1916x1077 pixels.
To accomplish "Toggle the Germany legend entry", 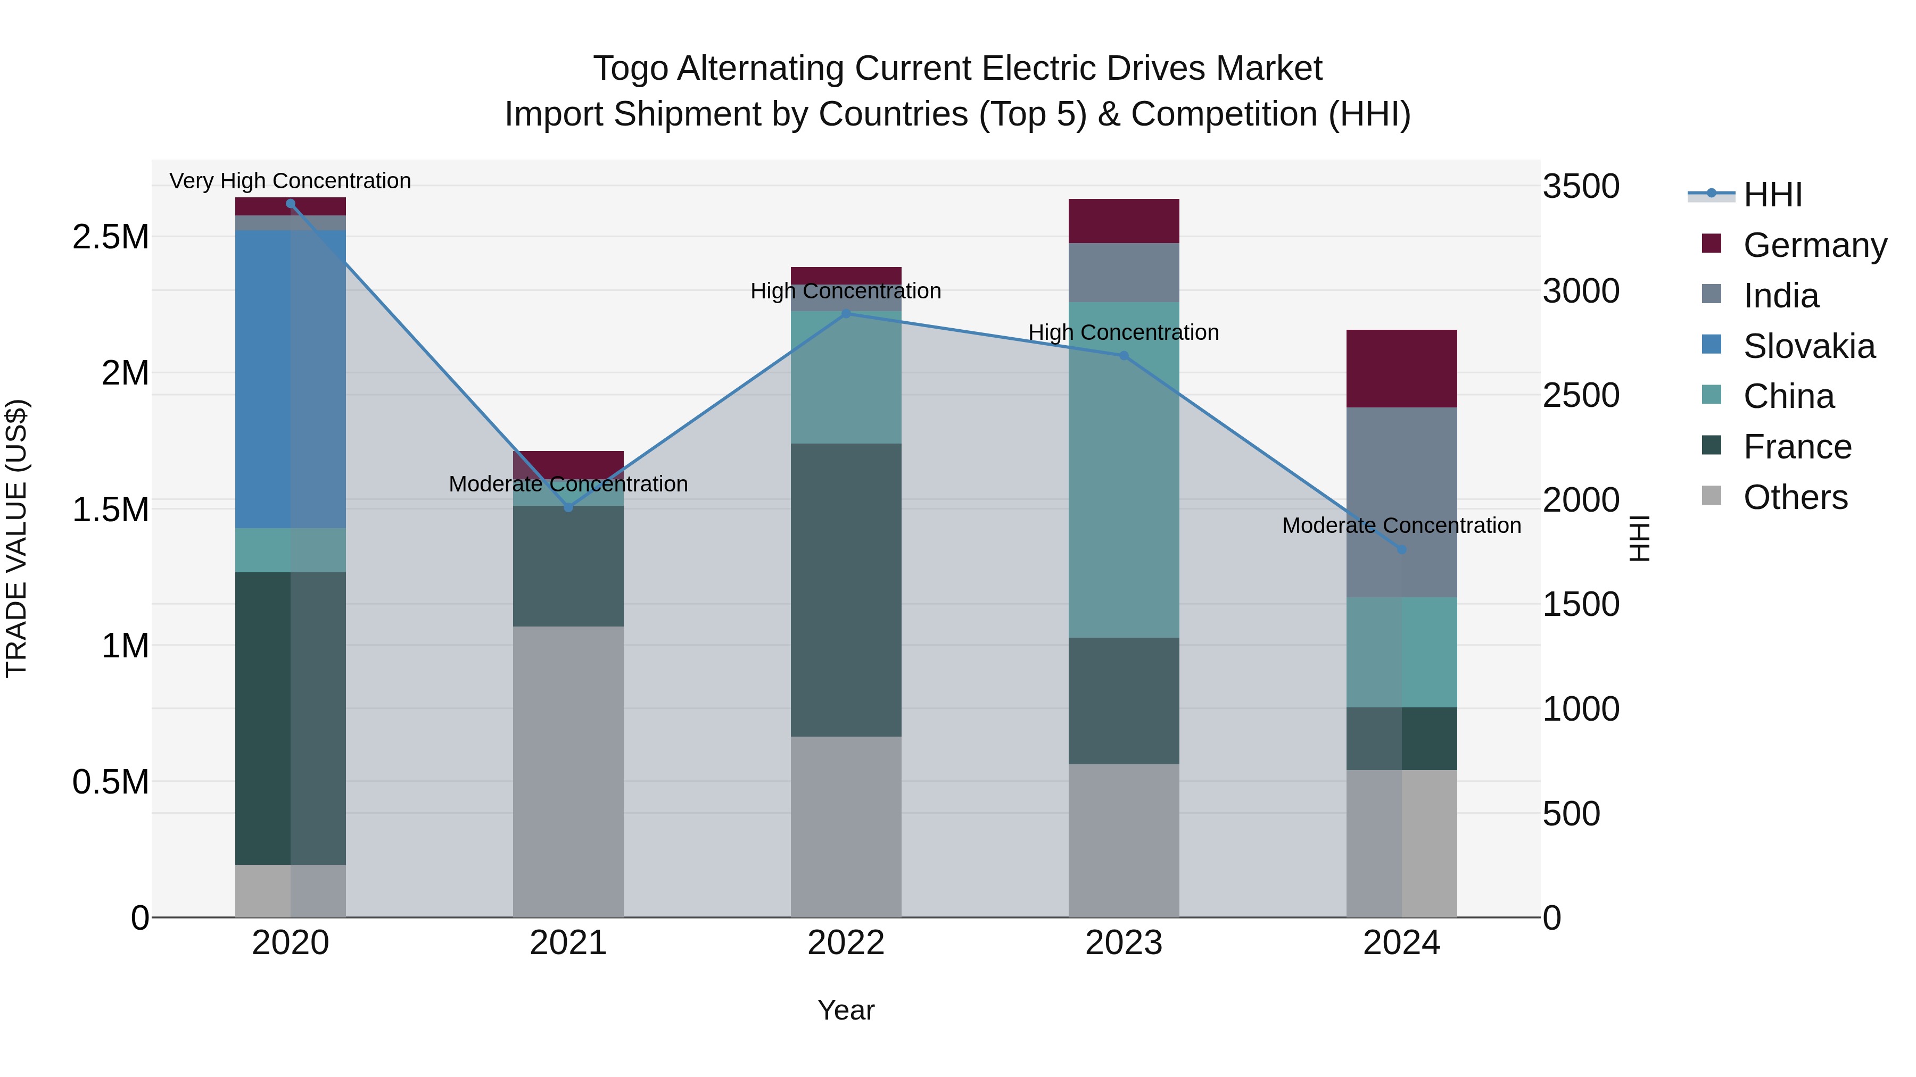I will (1793, 245).
